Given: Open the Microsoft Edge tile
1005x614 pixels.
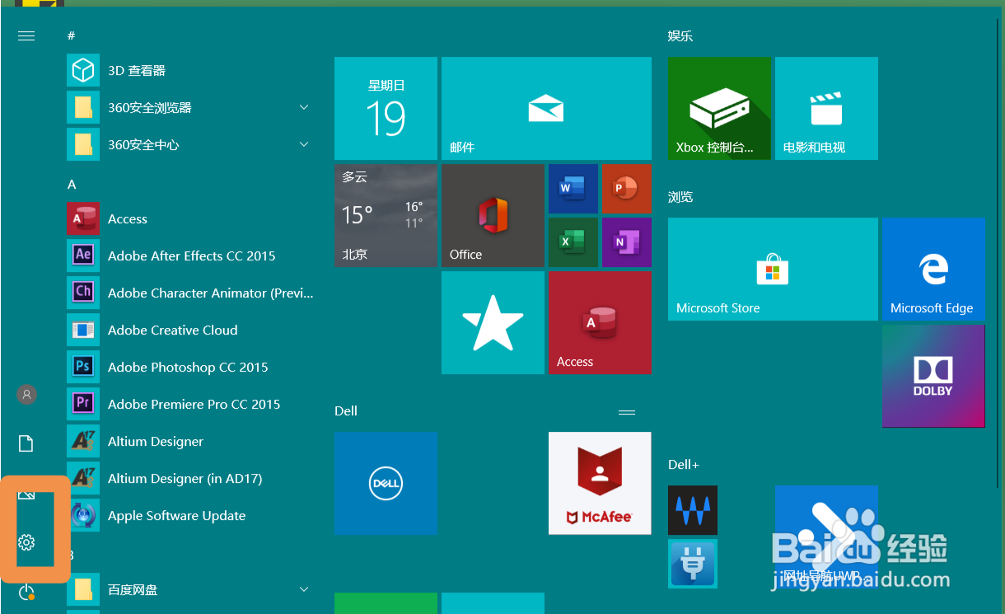Looking at the screenshot, I should [933, 270].
